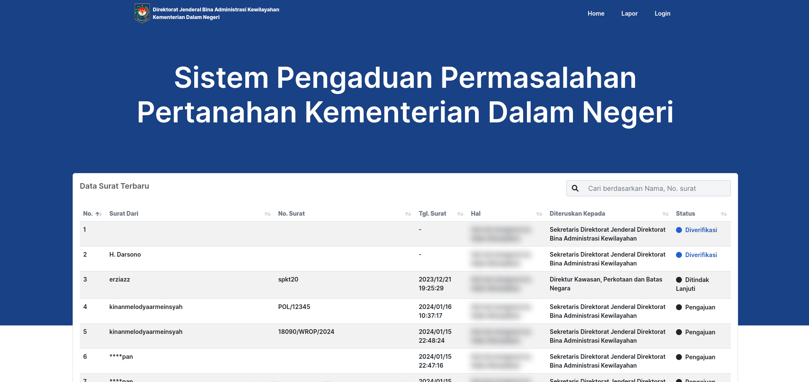Sort by Tgl. Surat column arrow
809x382 pixels.
pos(461,214)
